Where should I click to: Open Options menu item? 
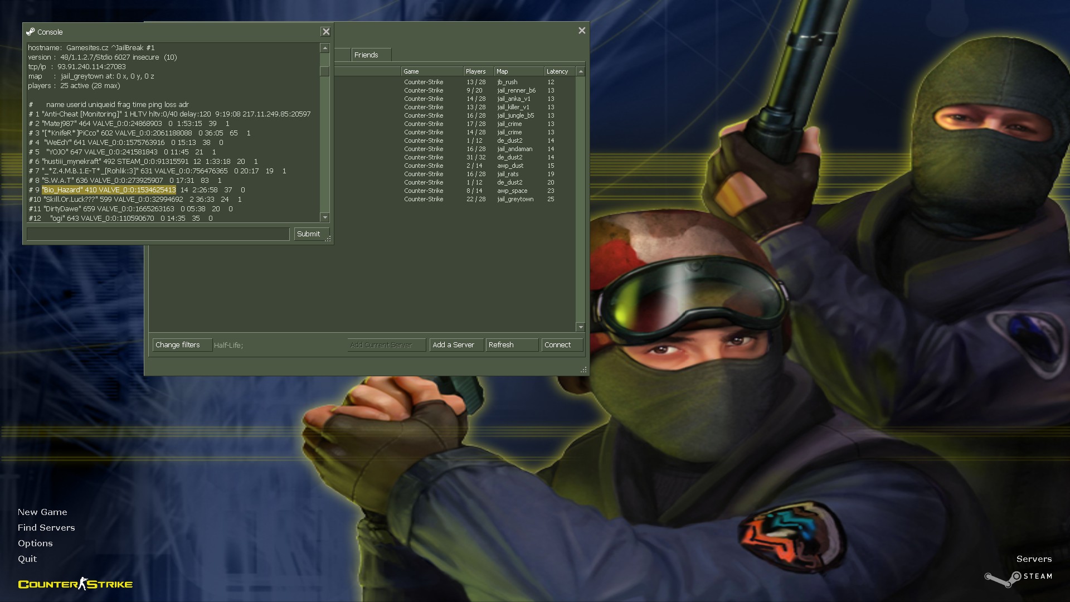pos(35,543)
